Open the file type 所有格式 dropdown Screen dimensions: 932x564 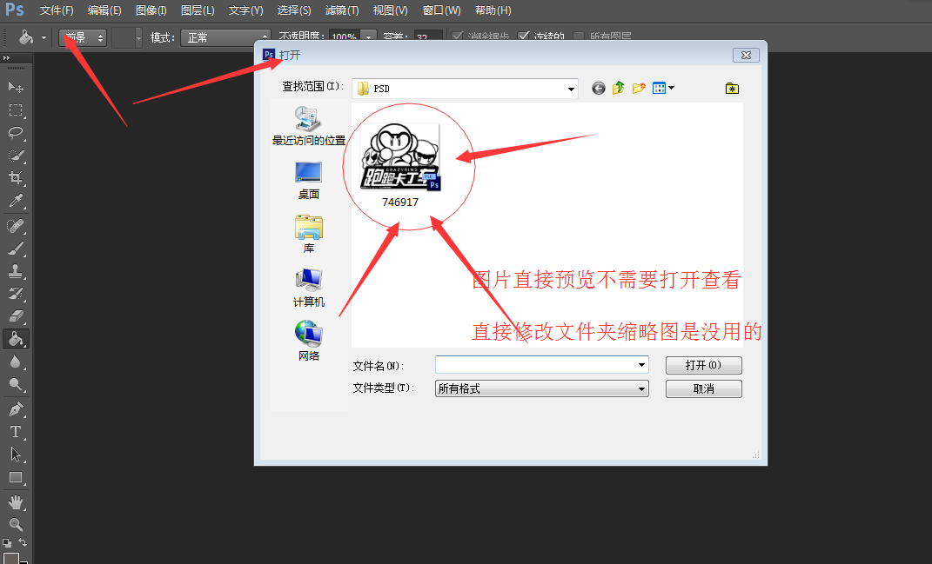tap(541, 388)
